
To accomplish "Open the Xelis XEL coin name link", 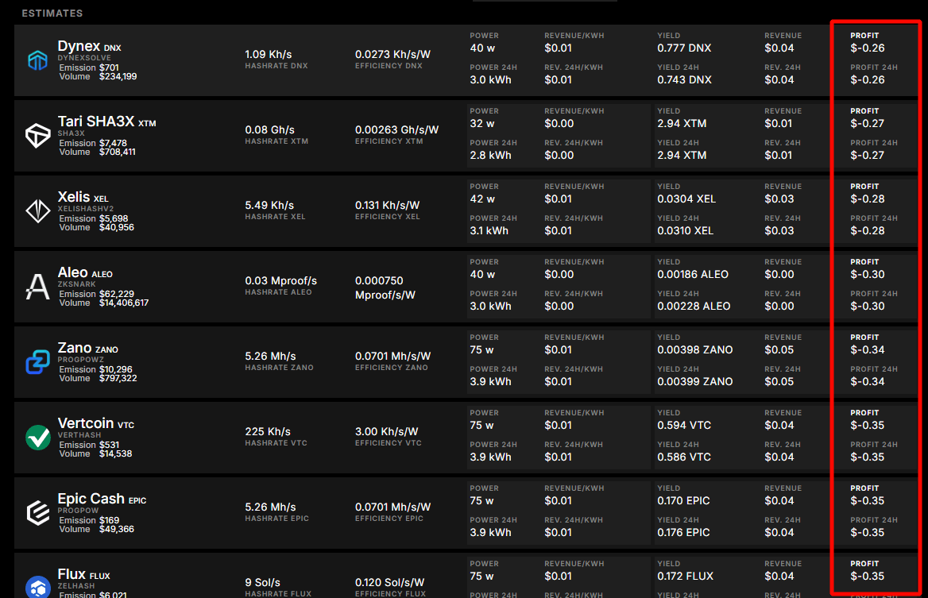I will 83,198.
